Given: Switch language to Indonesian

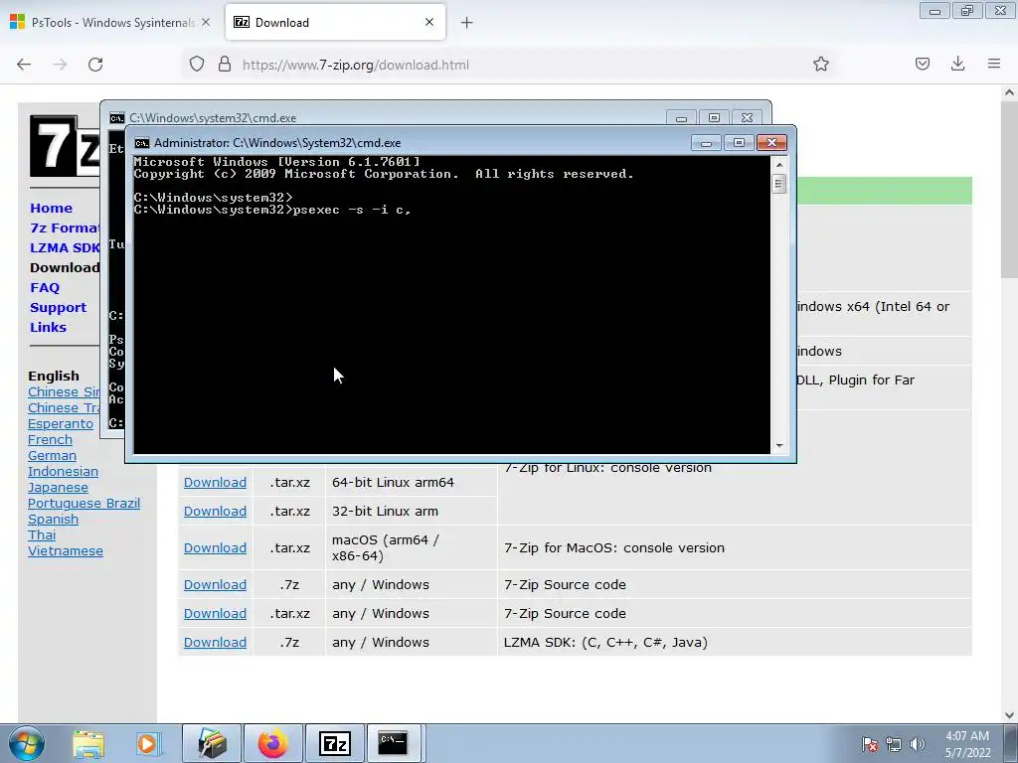Looking at the screenshot, I should coord(63,471).
